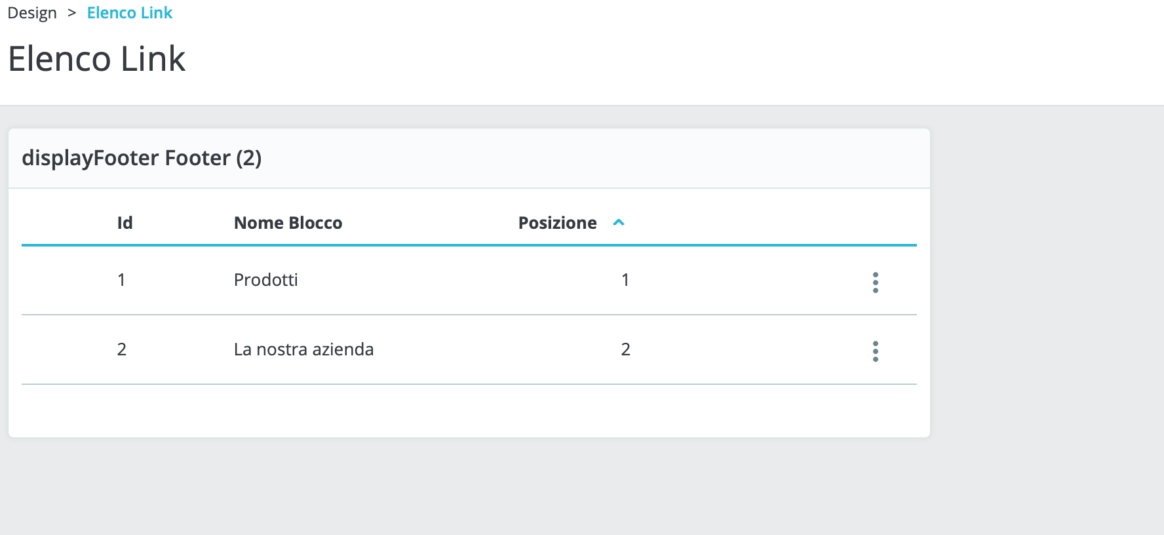
Task: Click the Elenco Link page title
Action: click(x=97, y=59)
